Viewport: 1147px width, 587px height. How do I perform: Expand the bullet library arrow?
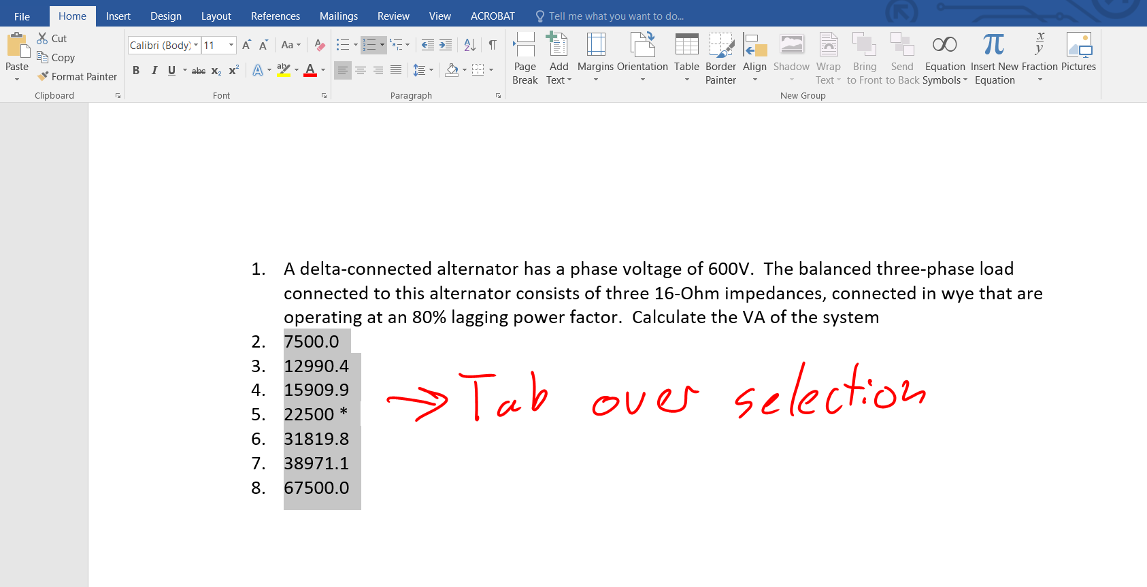[x=356, y=45]
